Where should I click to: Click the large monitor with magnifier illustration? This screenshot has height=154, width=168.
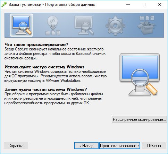[140, 74]
